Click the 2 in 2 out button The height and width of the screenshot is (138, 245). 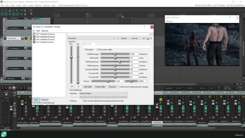coord(134,38)
